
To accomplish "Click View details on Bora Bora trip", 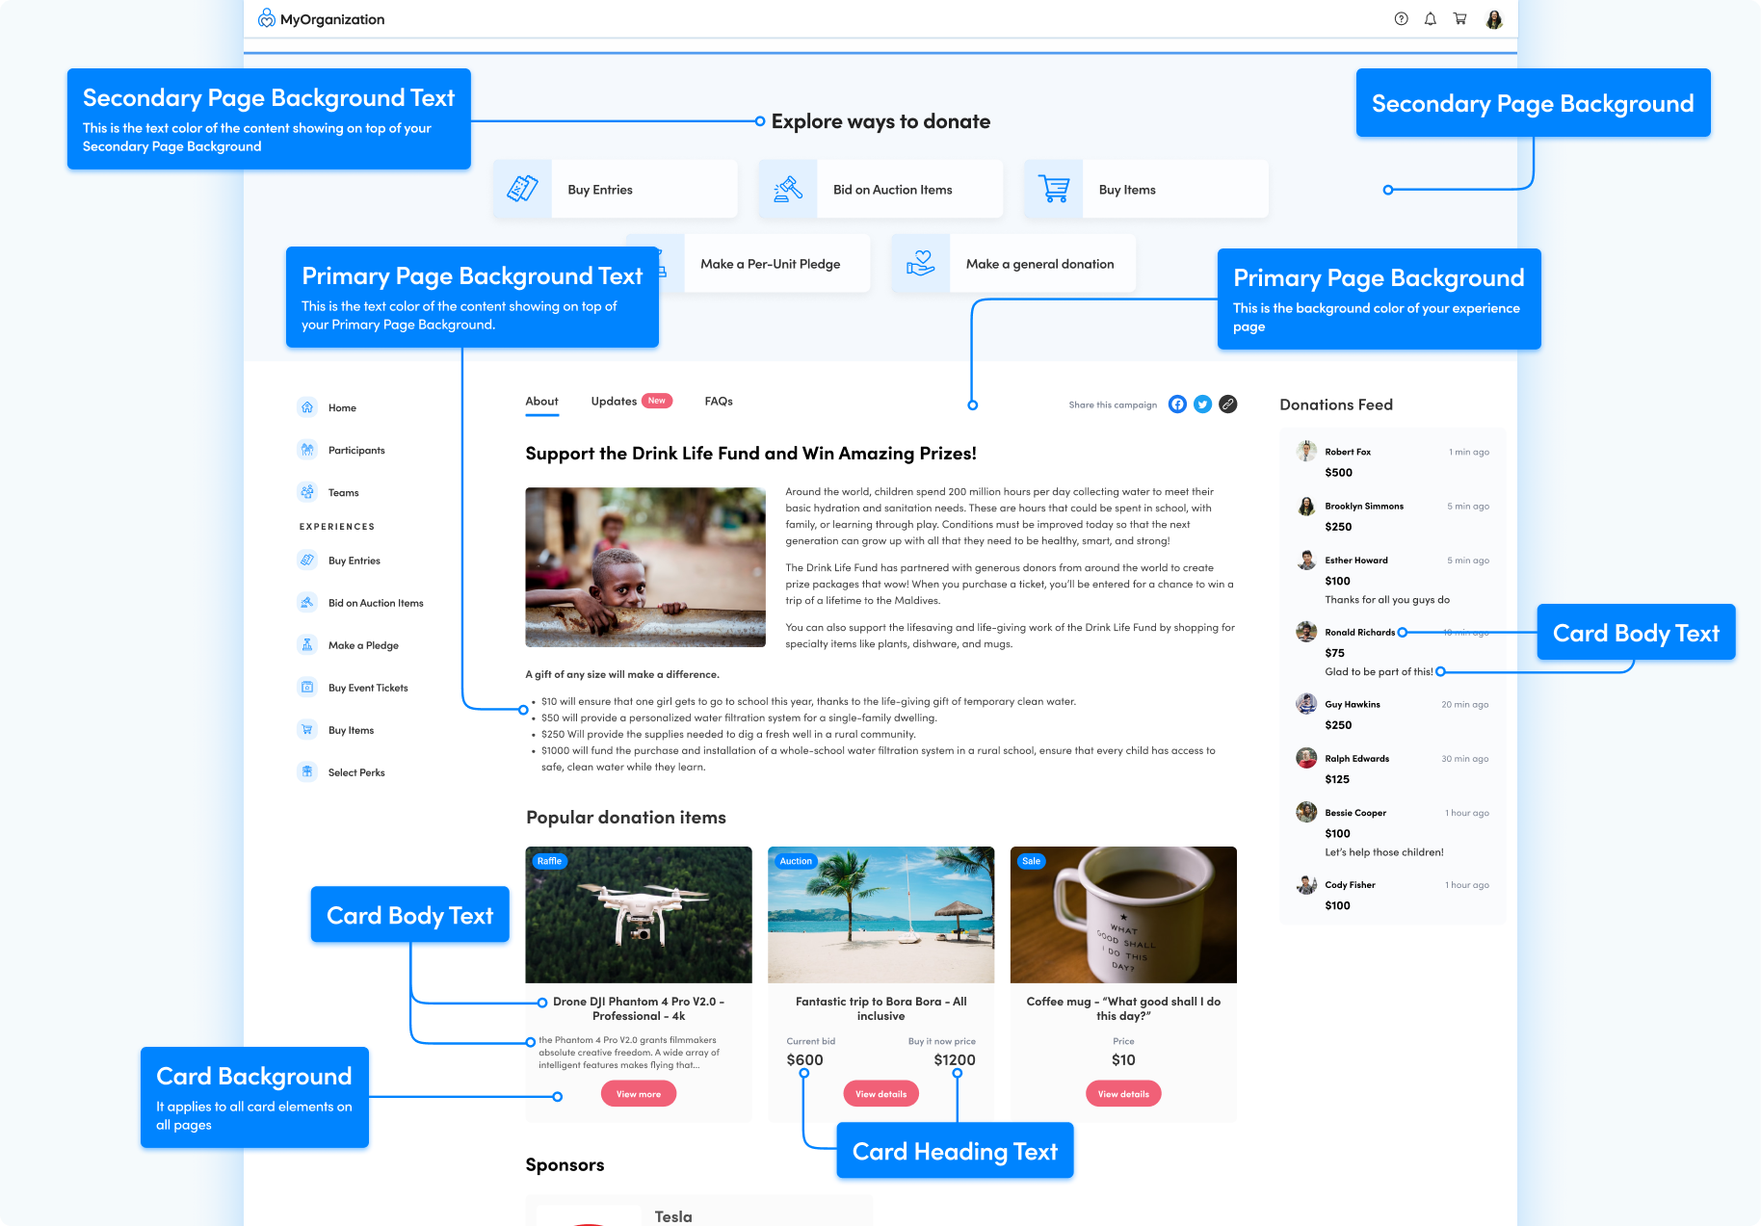I will point(881,1094).
